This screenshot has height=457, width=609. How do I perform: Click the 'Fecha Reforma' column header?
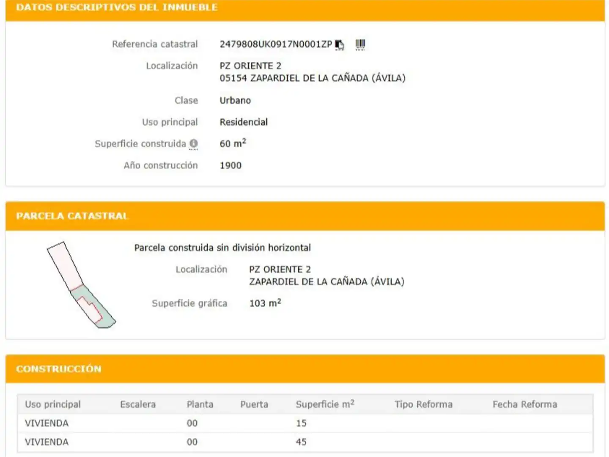pyautogui.click(x=525, y=405)
